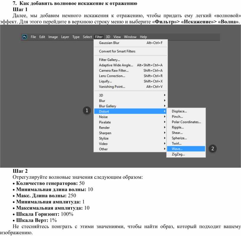
Task: Expand the Noise submenu
Action: (130, 117)
